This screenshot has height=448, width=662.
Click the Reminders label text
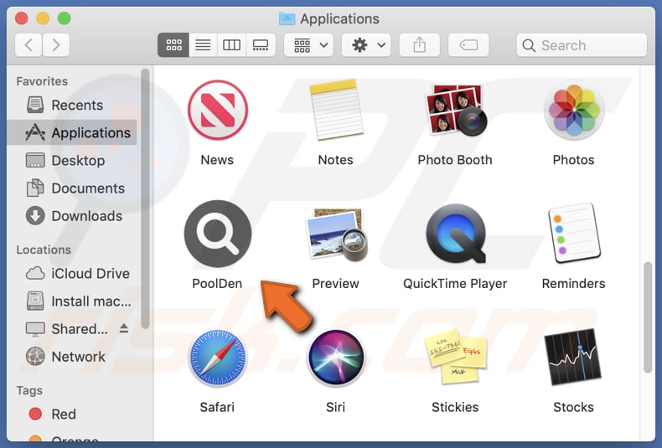(573, 284)
